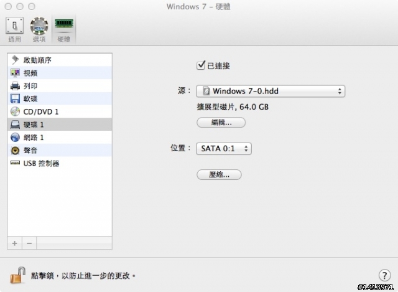Viewport: 398px width, 292px height.
Task: Click the lock icon to prevent changes
Action: [18, 275]
